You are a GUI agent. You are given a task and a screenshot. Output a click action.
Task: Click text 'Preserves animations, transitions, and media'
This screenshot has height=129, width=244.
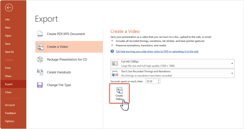click(x=141, y=45)
